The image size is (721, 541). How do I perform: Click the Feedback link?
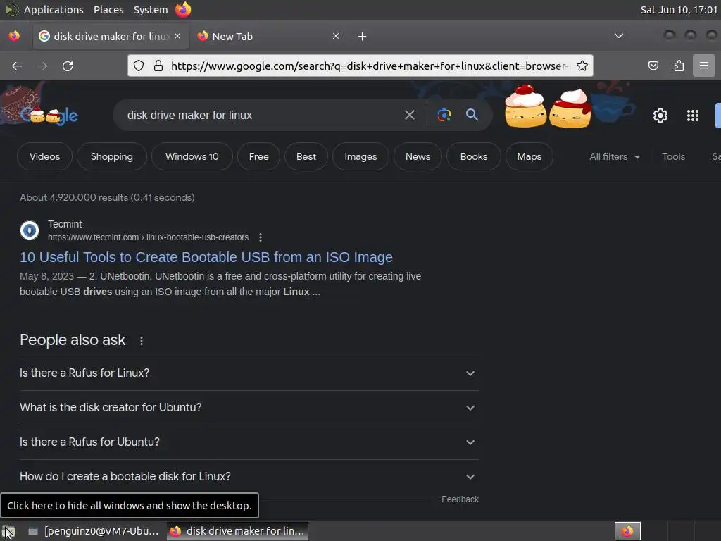pos(460,499)
